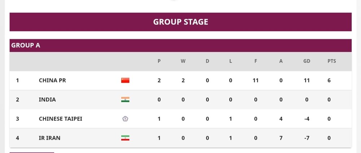Click the W column header

[x=183, y=61]
